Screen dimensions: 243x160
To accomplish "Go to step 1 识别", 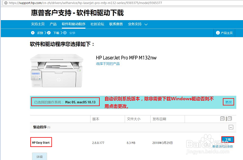I will tap(40, 33).
